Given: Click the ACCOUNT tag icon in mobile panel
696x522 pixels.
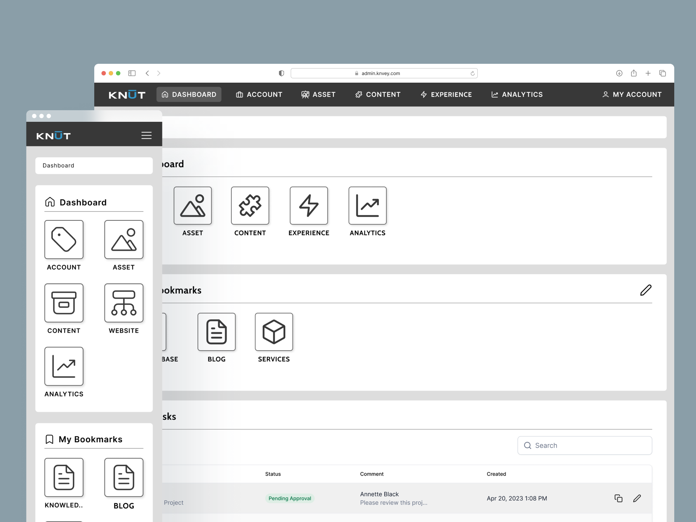Looking at the screenshot, I should pyautogui.click(x=64, y=240).
